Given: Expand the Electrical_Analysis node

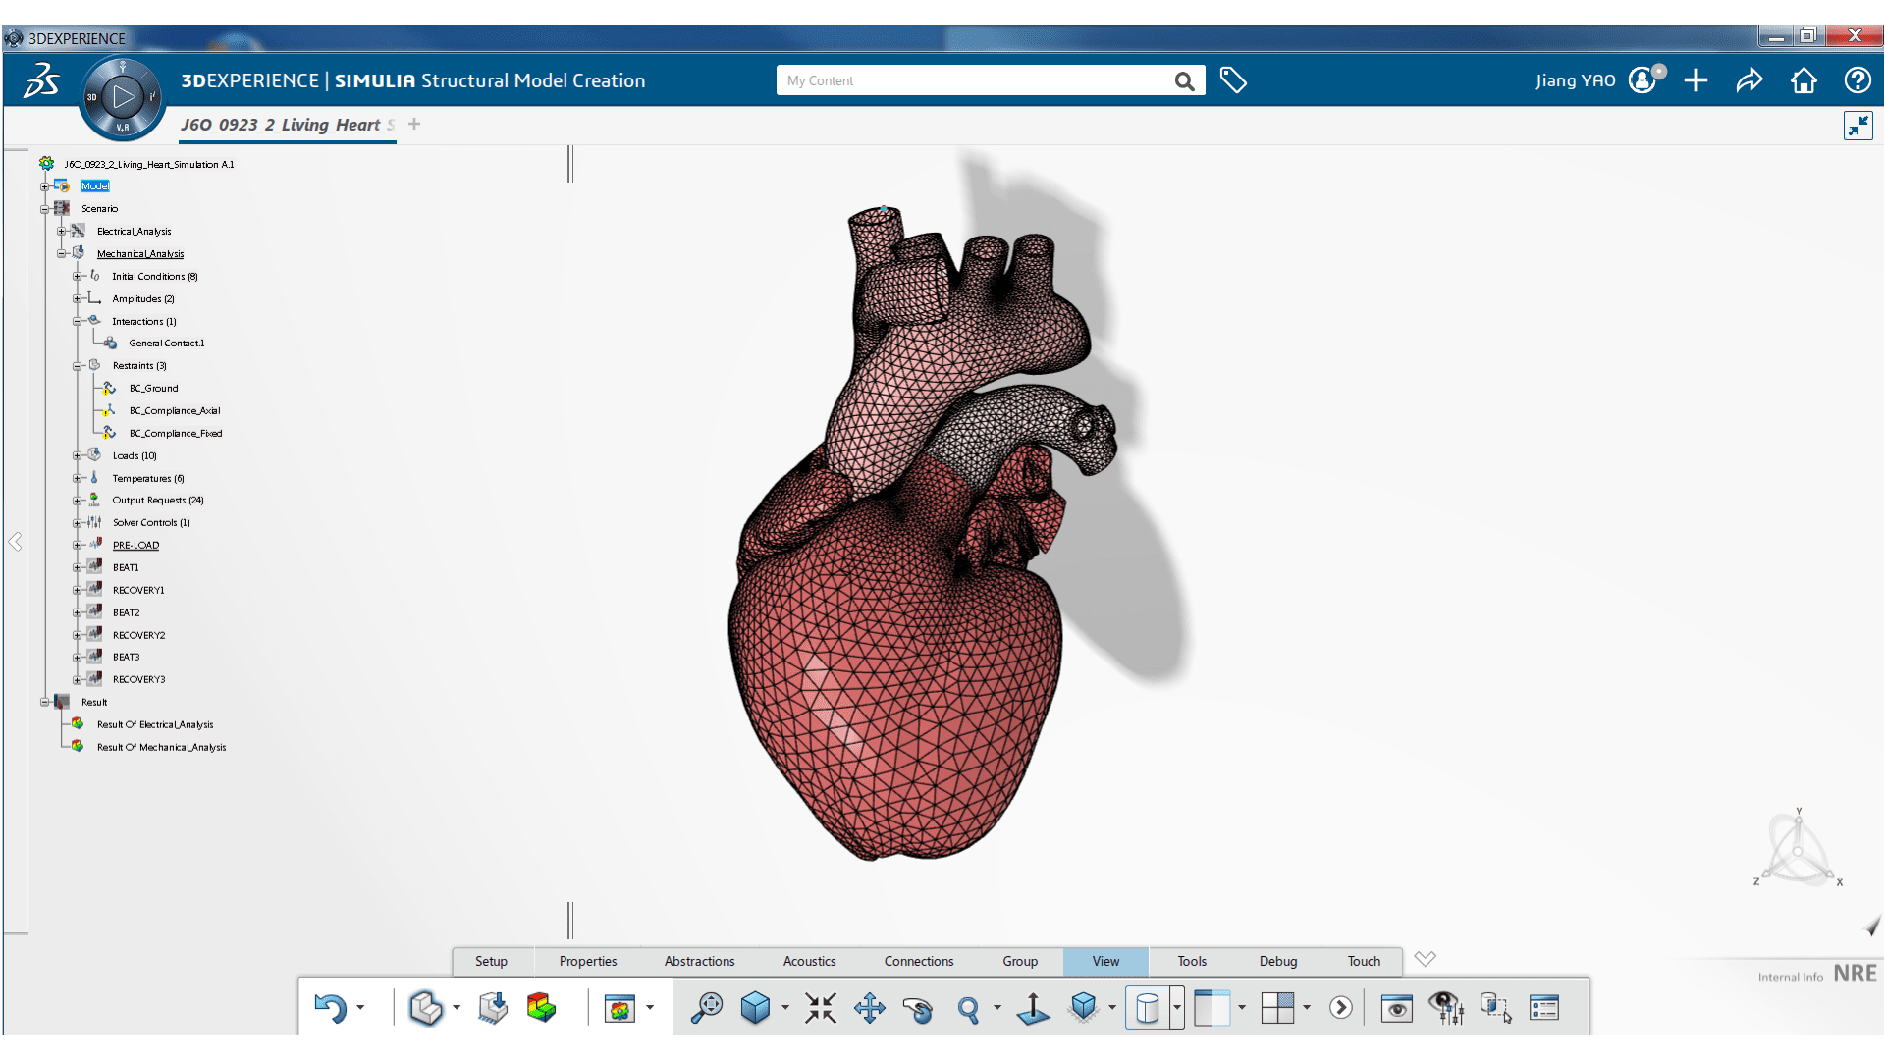Looking at the screenshot, I should (x=61, y=232).
